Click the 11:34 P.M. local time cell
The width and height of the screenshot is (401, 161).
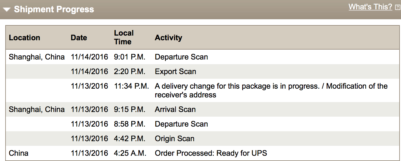coord(132,86)
